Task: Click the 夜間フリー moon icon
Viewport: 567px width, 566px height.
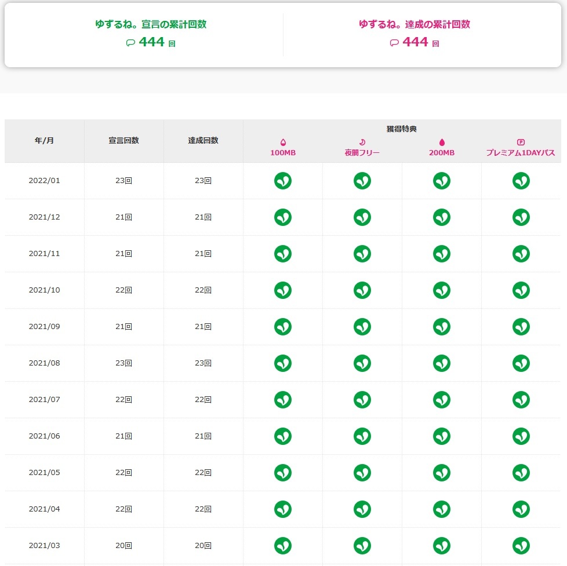Action: (362, 142)
